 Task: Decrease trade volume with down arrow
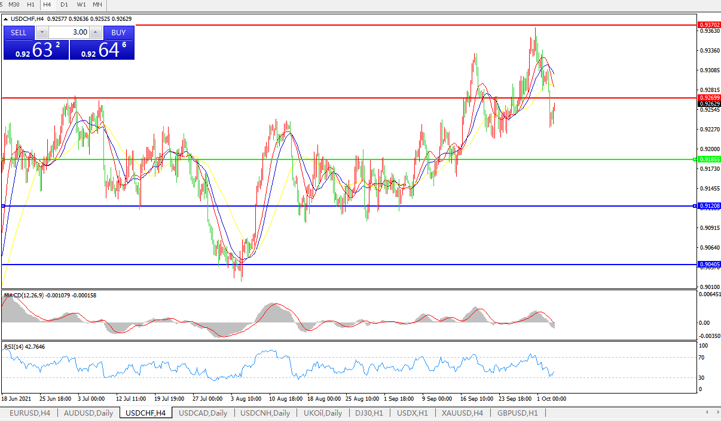(x=41, y=32)
